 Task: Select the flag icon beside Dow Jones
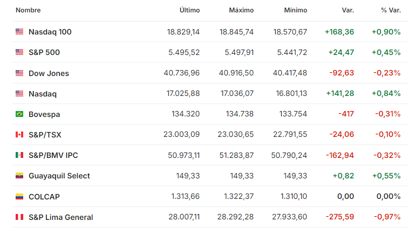19,73
